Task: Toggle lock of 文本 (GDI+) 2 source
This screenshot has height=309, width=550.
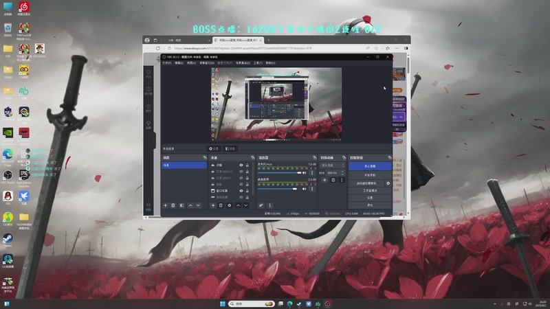Action: tap(247, 172)
